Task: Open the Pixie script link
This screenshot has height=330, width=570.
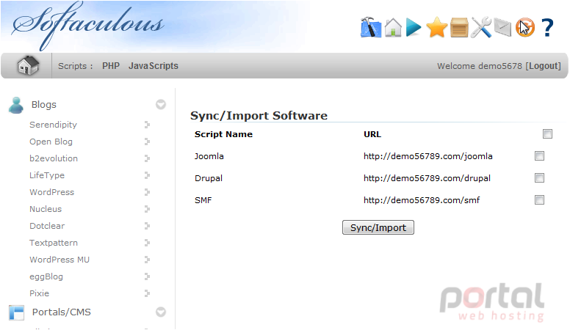Action: pyautogui.click(x=39, y=293)
